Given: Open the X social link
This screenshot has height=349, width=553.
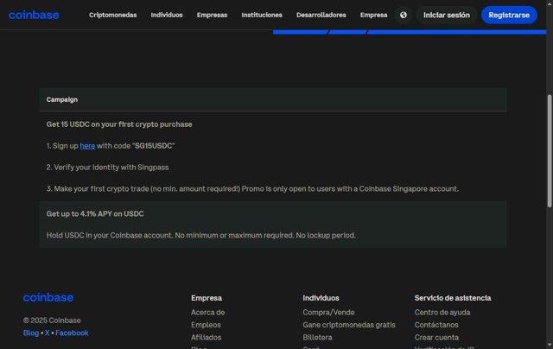Looking at the screenshot, I should coord(48,333).
